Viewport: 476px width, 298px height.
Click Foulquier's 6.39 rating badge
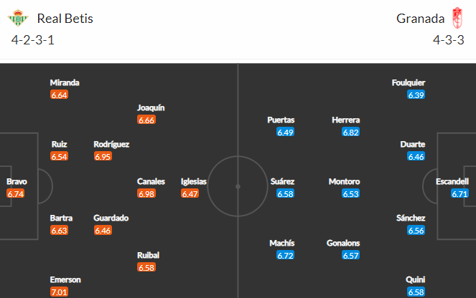416,95
